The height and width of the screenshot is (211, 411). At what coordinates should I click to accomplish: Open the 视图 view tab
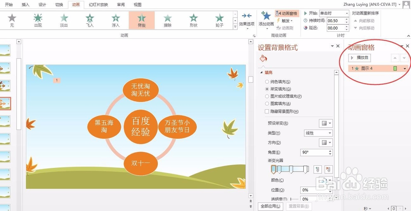coord(137,5)
